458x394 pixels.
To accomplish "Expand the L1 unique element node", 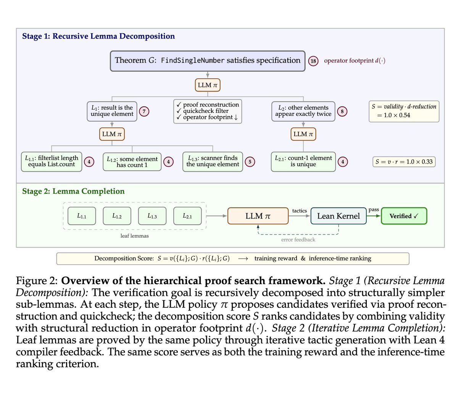I will coord(112,111).
